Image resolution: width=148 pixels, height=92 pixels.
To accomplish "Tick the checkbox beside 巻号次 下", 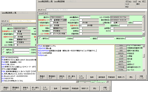I will (x=4, y=52).
